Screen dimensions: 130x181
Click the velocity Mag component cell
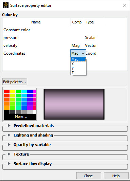pos(76,46)
